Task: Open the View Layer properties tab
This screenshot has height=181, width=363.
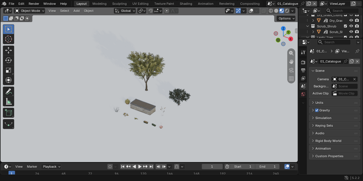Action: pos(303,78)
